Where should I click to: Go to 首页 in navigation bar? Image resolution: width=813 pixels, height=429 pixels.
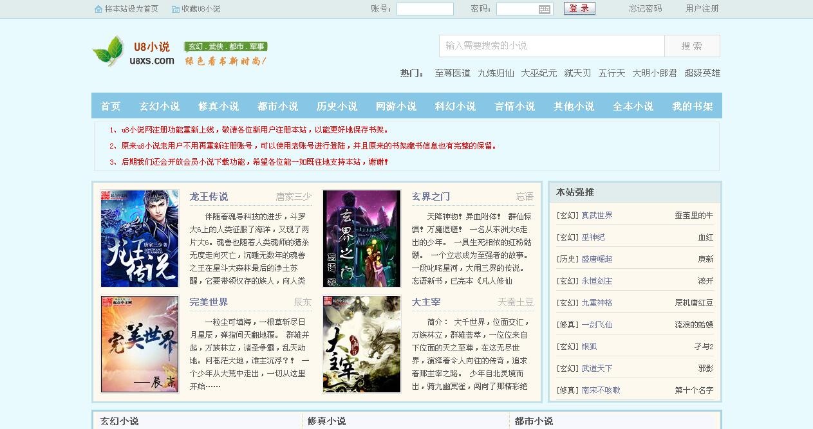tap(111, 106)
